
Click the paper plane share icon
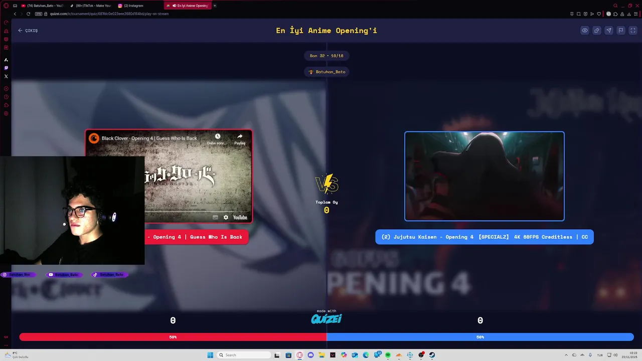[x=609, y=31]
